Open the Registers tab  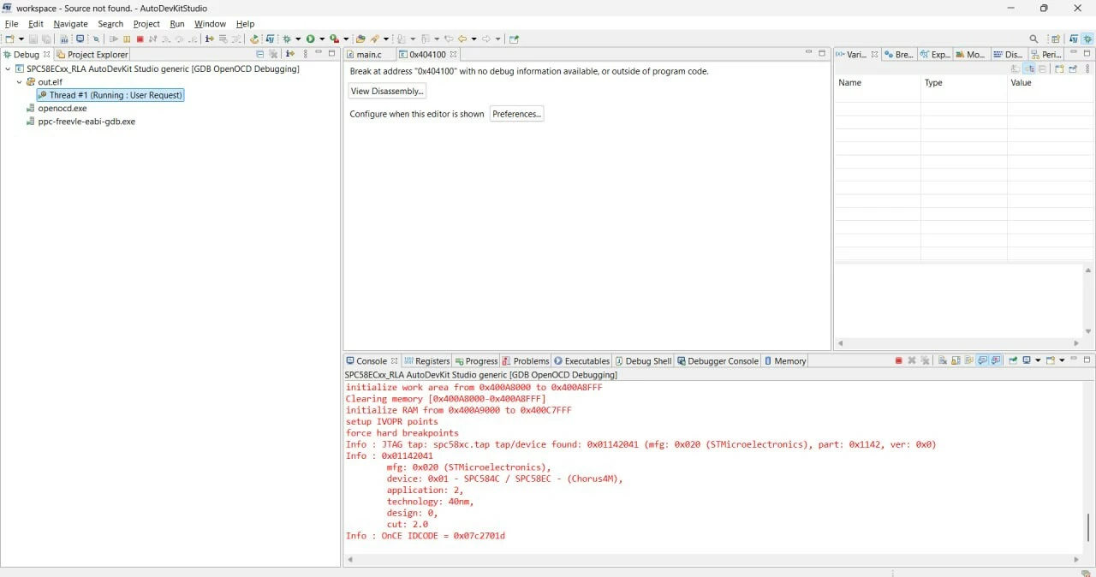coord(426,360)
